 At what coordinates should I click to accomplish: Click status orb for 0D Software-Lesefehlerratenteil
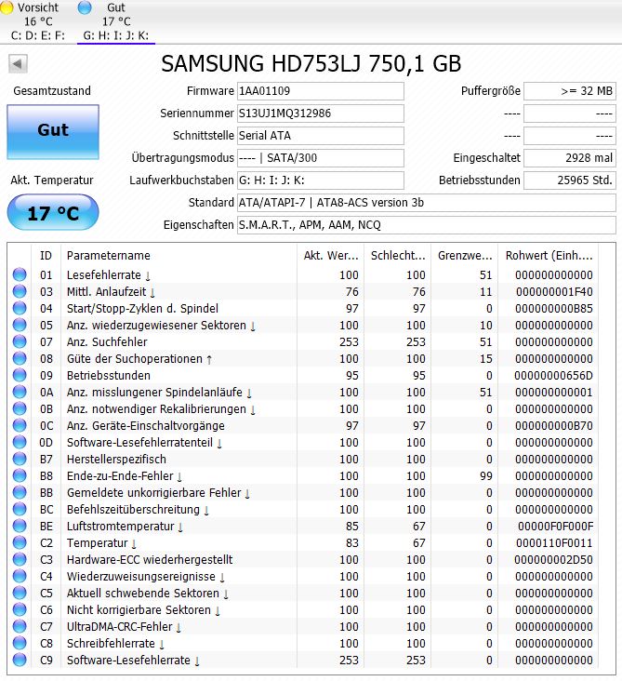coord(20,442)
